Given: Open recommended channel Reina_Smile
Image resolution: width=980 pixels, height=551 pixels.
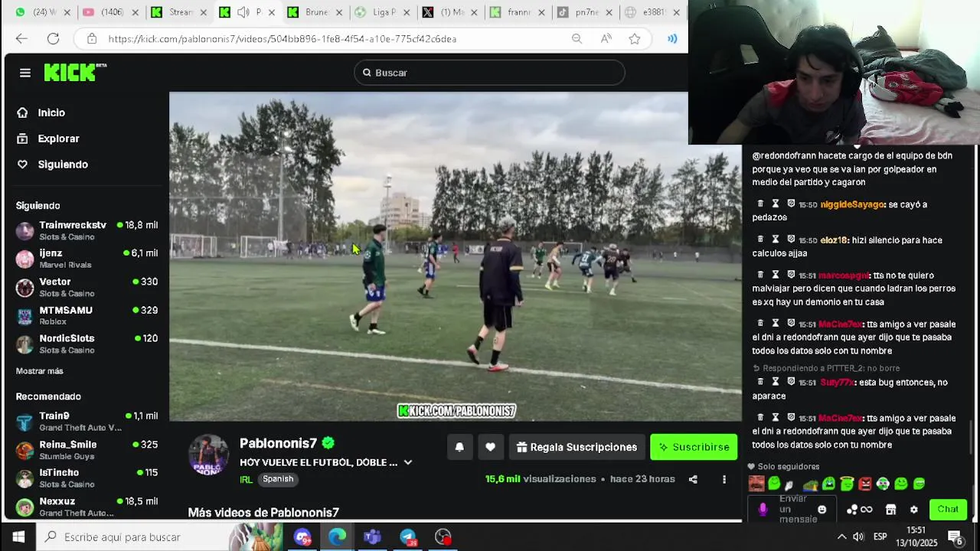Looking at the screenshot, I should 87,450.
